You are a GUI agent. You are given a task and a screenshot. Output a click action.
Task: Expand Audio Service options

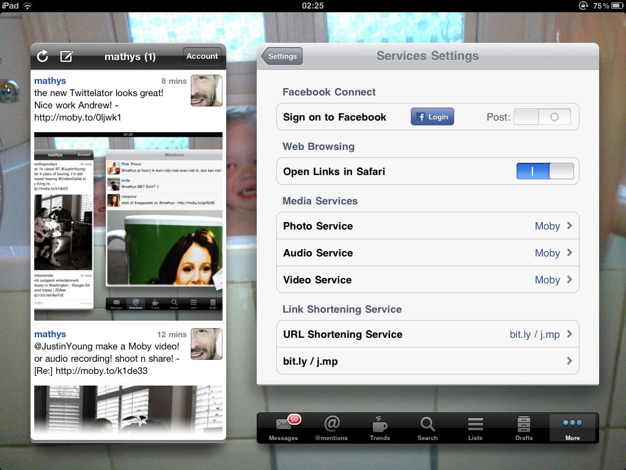click(x=427, y=253)
